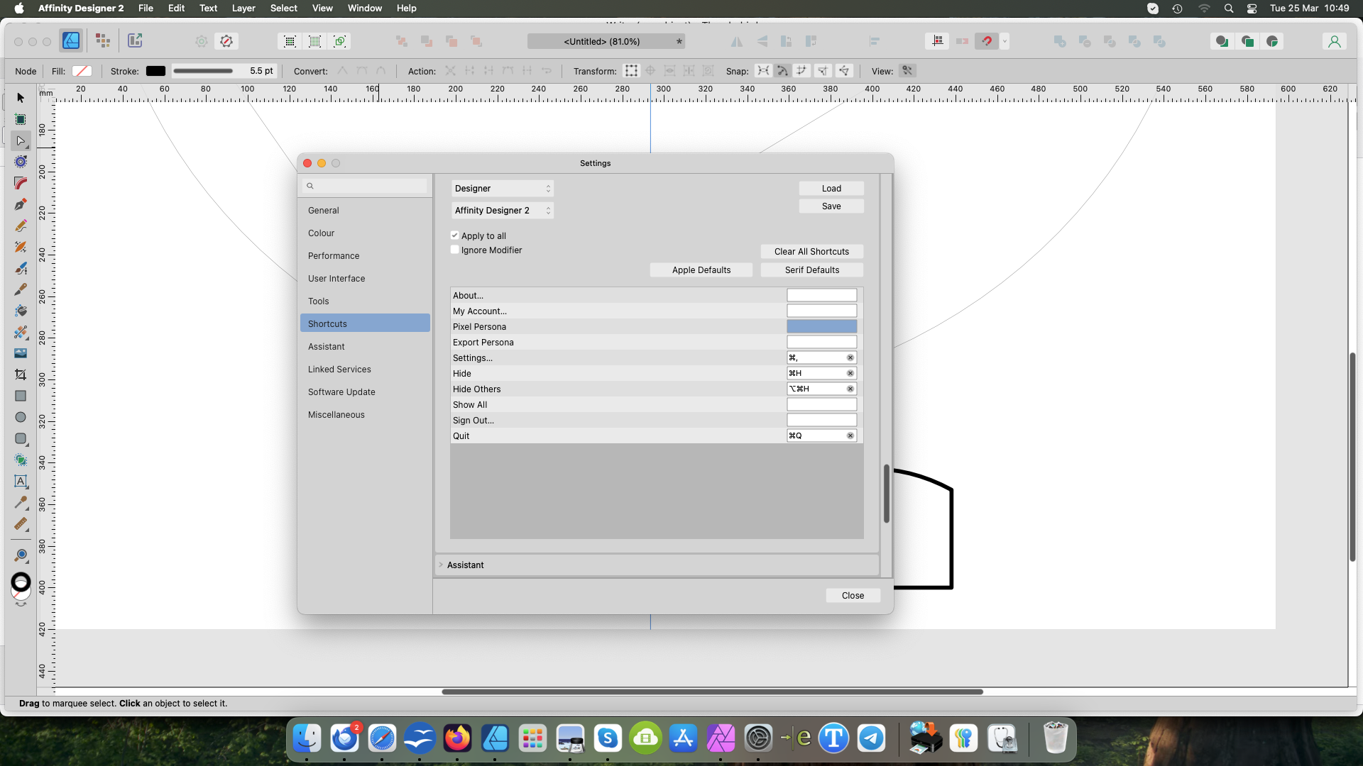The image size is (1363, 766).
Task: Toggle Transform Mode box in context toolbar
Action: coord(631,71)
